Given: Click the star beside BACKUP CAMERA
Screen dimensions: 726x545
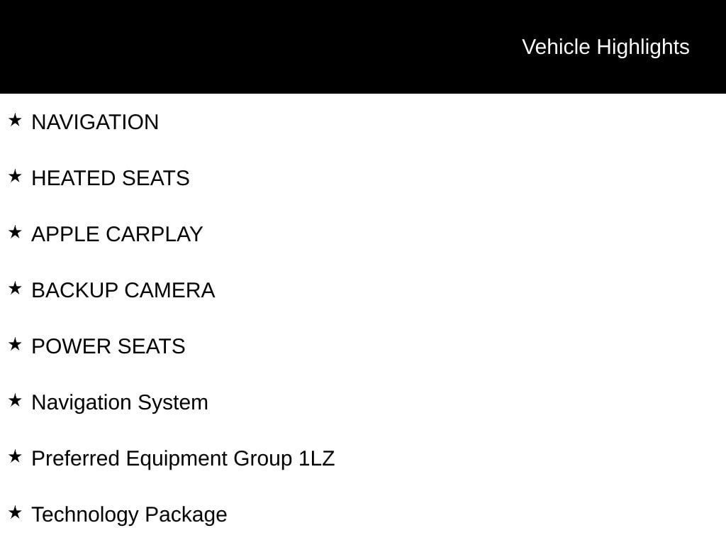Looking at the screenshot, I should point(15,288).
